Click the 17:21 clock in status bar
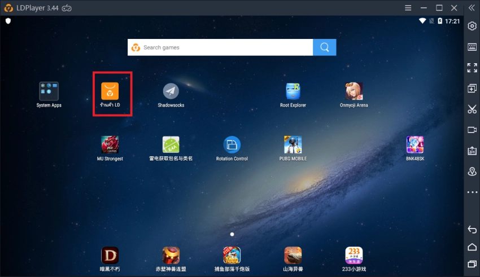Screen dimensions: 480x277 click(x=452, y=21)
